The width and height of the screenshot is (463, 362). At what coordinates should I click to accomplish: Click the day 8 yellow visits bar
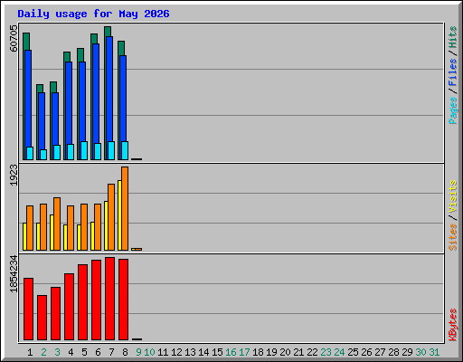pos(119,215)
